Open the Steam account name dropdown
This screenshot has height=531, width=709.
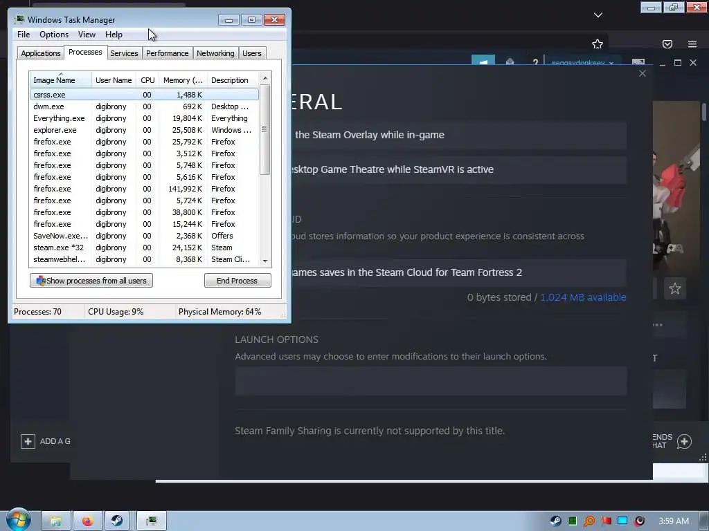582,62
